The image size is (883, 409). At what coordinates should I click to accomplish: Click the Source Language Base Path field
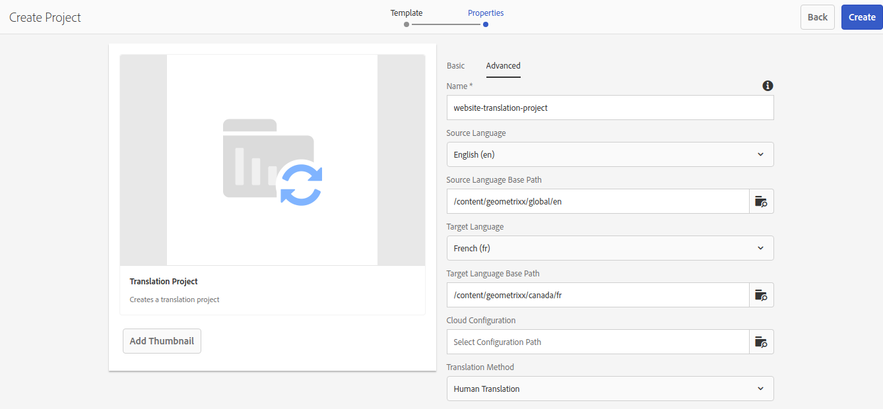pyautogui.click(x=597, y=201)
